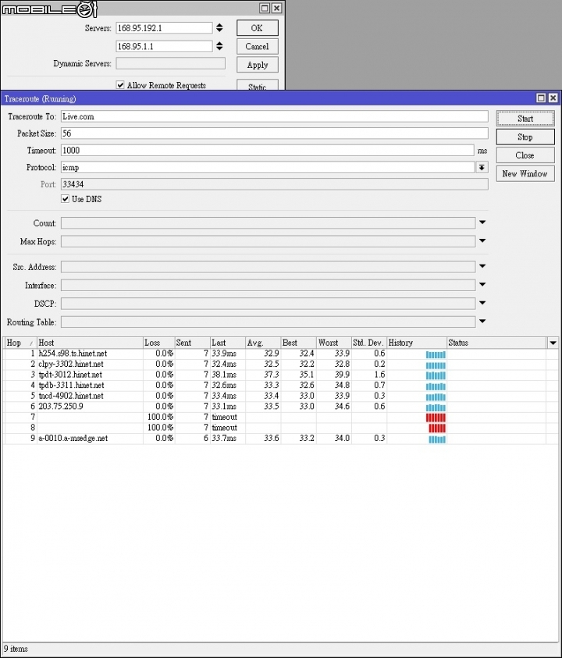Click the up-down arrows beside server 168.95.192.1
This screenshot has height=658, width=562.
pyautogui.click(x=219, y=28)
